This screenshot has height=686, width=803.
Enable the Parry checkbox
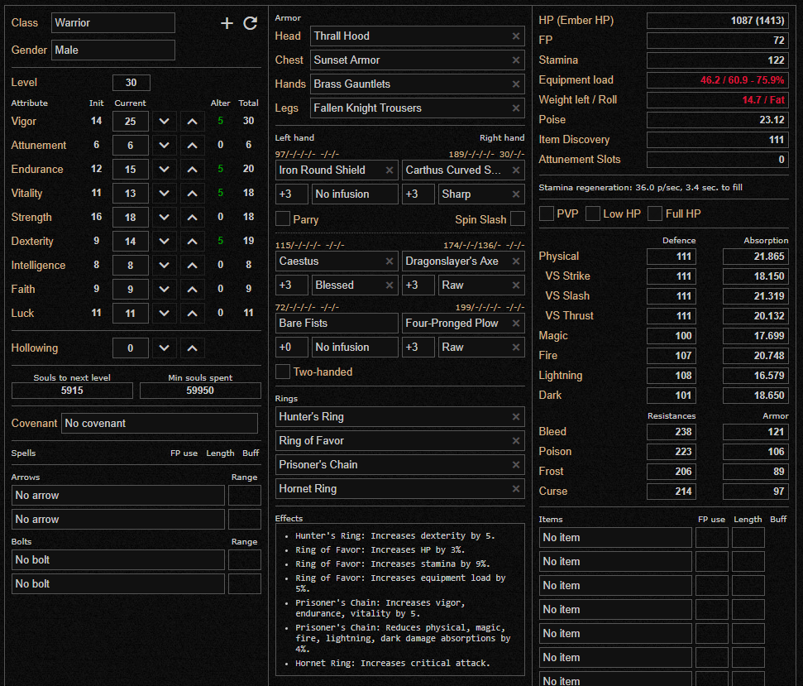283,219
